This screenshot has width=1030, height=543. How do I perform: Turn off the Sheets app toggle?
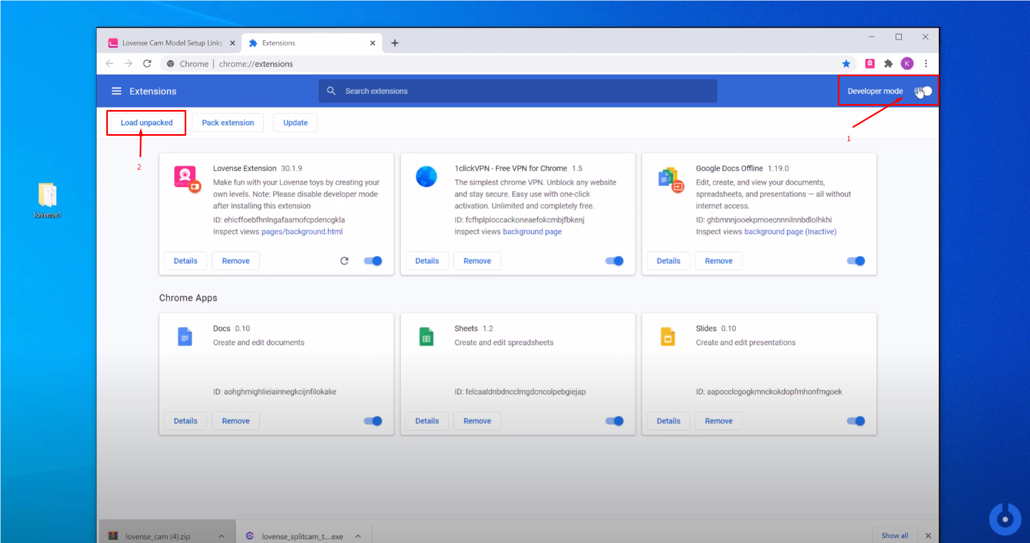click(615, 421)
